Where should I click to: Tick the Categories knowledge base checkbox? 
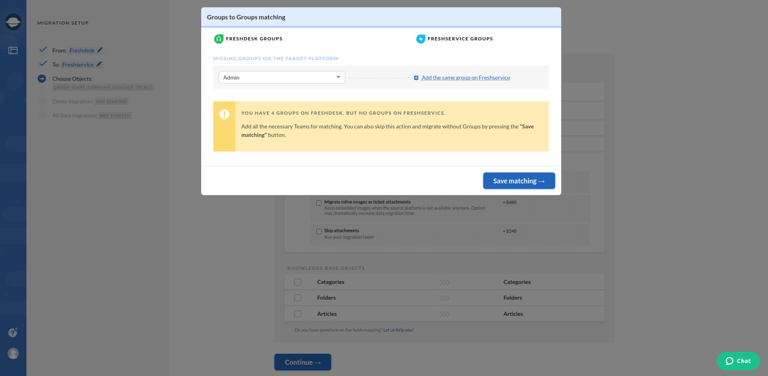(x=298, y=282)
